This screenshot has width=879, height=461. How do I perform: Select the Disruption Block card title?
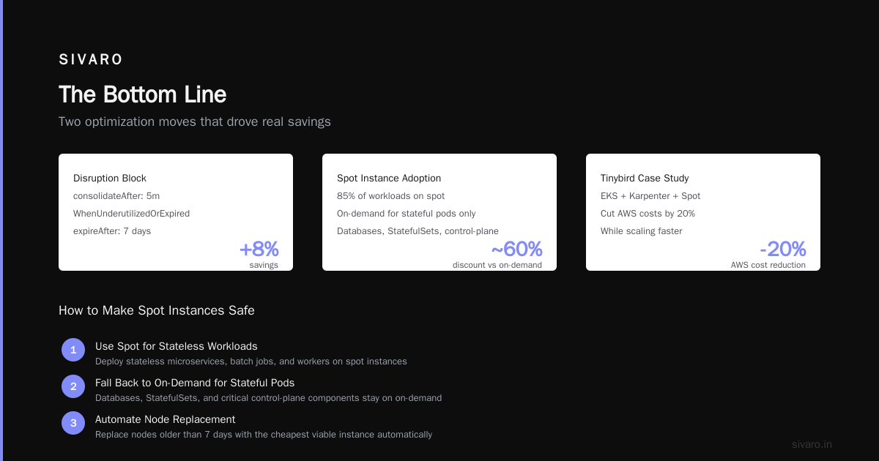[110, 178]
